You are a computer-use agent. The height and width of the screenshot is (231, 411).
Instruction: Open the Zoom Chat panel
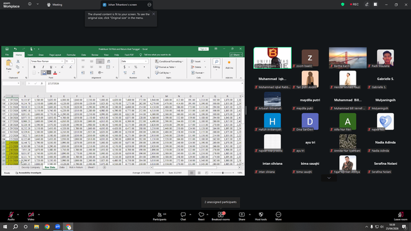(183, 216)
